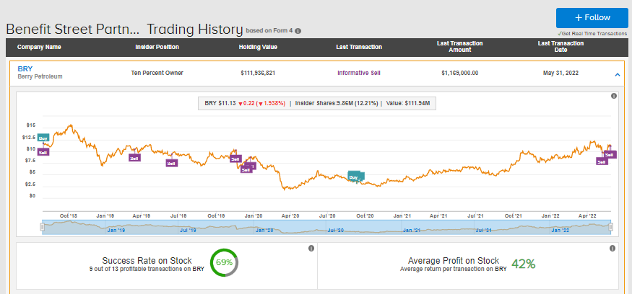Sort by Last Transaction column header

pyautogui.click(x=359, y=47)
